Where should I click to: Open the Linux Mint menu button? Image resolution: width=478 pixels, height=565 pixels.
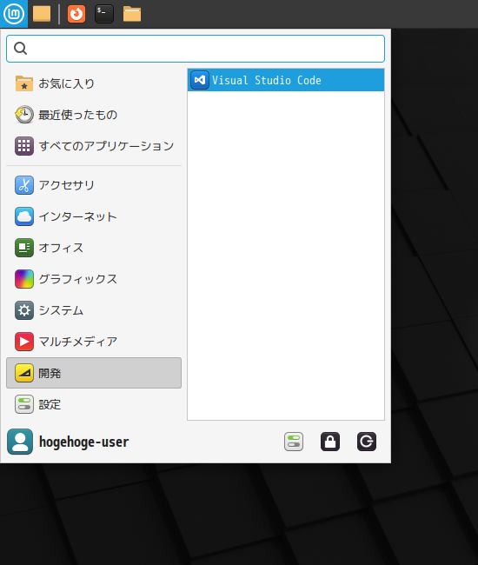(14, 14)
